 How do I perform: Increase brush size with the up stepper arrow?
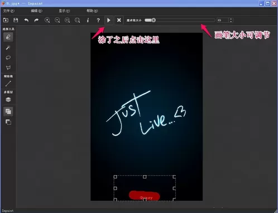click(231, 19)
